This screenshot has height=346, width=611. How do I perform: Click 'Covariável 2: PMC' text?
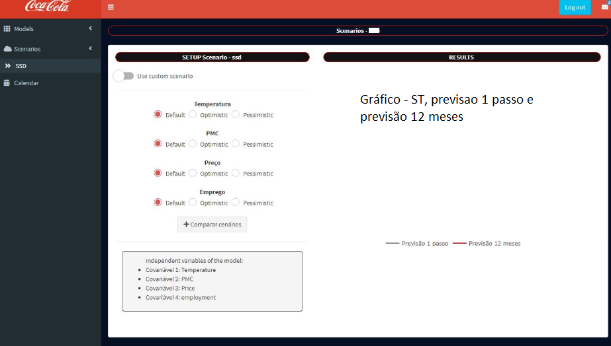(x=169, y=279)
